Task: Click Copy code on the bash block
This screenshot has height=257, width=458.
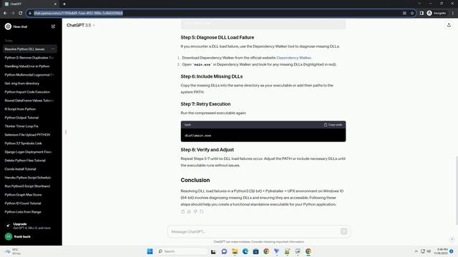Action: [333, 125]
